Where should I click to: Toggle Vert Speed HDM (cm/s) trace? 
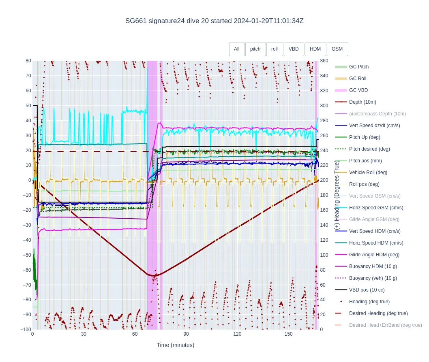[368, 231]
